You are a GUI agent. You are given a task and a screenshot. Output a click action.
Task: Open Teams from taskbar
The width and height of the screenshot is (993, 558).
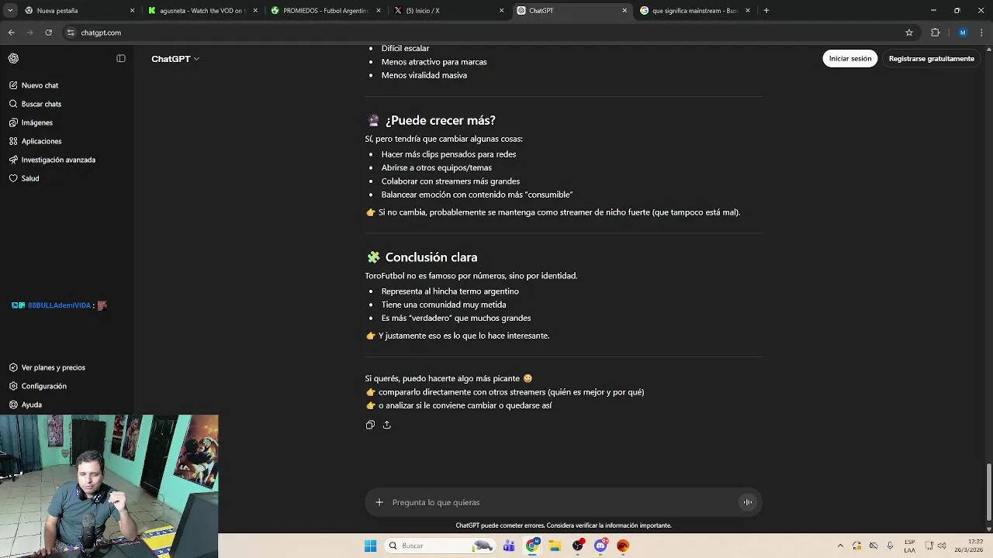click(x=509, y=546)
